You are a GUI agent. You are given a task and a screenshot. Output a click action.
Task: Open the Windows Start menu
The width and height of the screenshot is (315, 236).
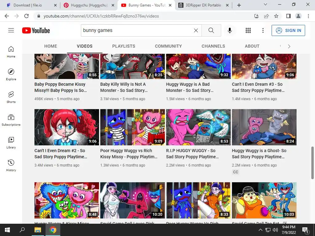7,230
